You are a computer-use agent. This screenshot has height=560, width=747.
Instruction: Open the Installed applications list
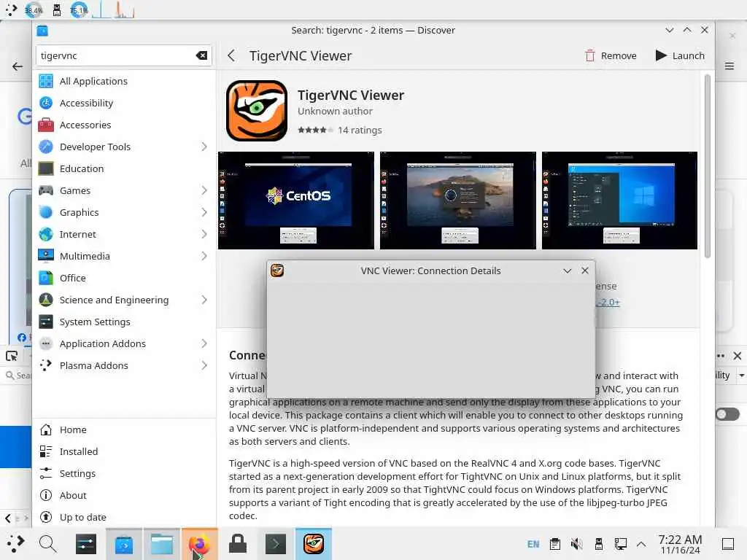pos(124,452)
